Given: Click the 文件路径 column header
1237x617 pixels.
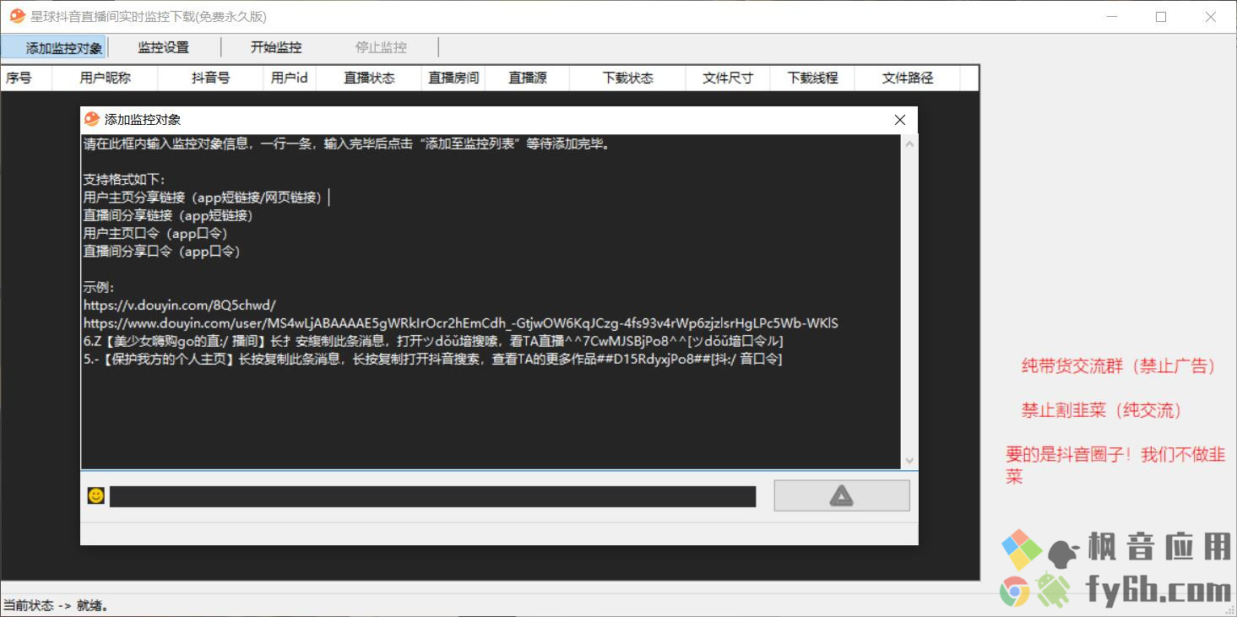Looking at the screenshot, I should (x=908, y=78).
